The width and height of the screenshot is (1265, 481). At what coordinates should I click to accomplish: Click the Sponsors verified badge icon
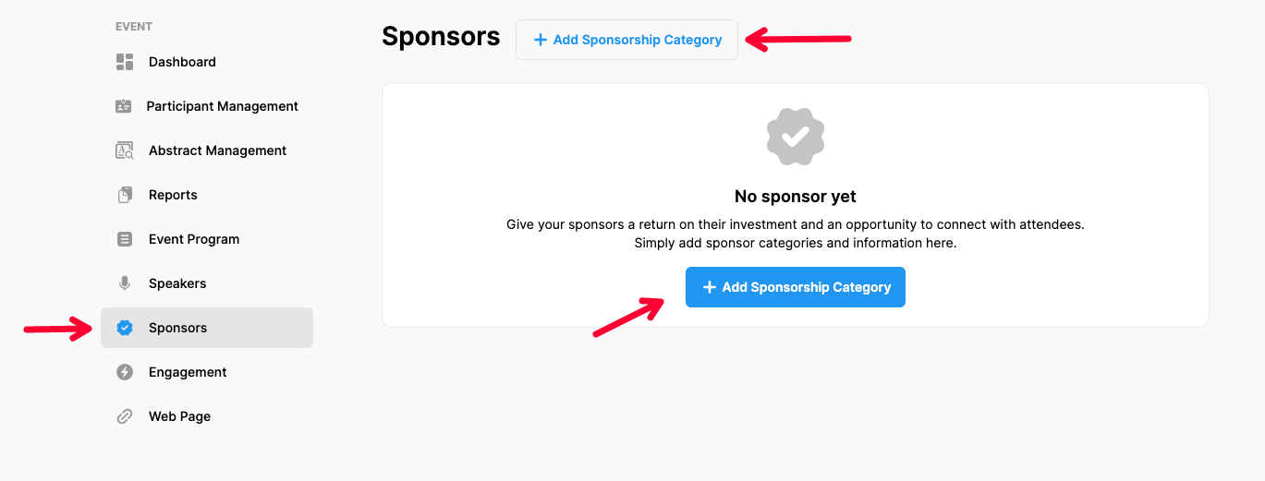125,328
